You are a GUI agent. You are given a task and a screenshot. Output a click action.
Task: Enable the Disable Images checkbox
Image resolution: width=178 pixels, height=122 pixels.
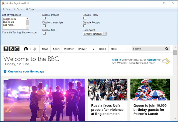point(44,18)
